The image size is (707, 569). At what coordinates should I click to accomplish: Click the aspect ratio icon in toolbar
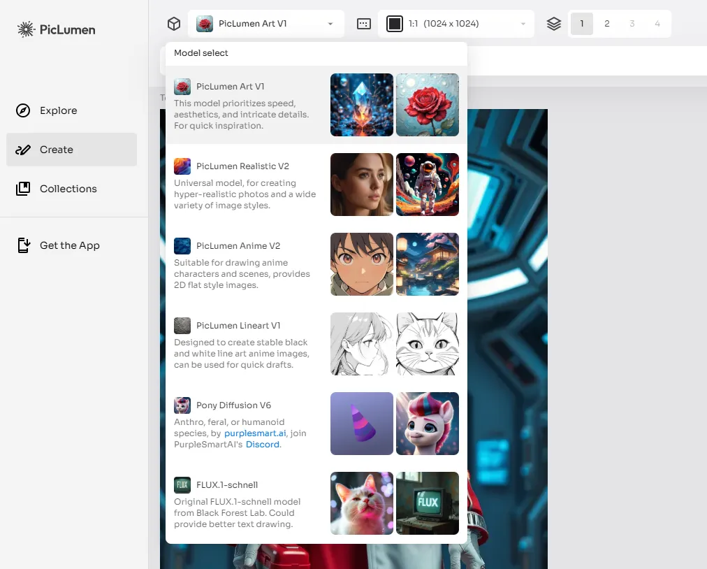[x=363, y=24]
